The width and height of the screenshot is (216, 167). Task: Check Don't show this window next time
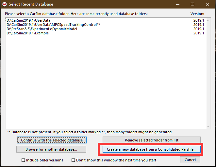73,160
